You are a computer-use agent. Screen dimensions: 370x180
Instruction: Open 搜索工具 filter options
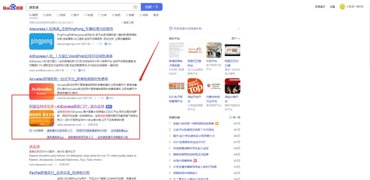pyautogui.click(x=127, y=23)
